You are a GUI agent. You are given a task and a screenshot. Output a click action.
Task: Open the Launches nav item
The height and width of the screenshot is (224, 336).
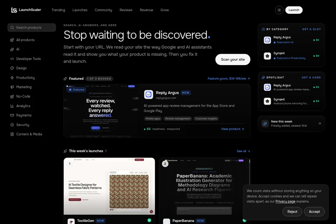coord(80,10)
